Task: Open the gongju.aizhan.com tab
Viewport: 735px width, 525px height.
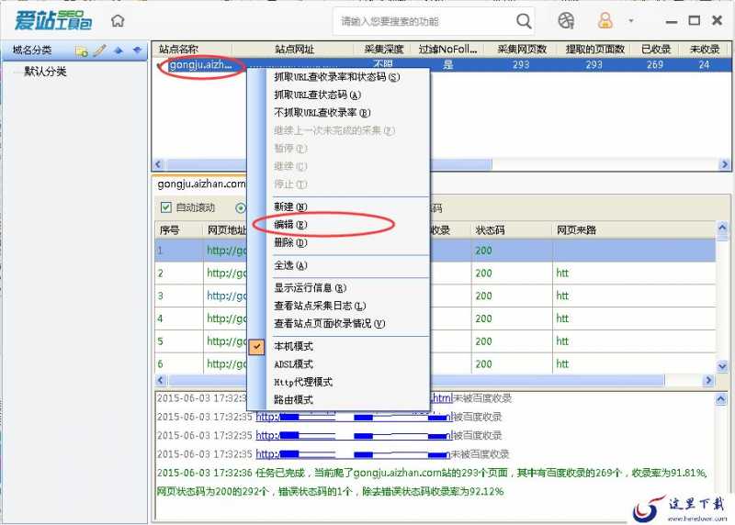Action: (201, 184)
